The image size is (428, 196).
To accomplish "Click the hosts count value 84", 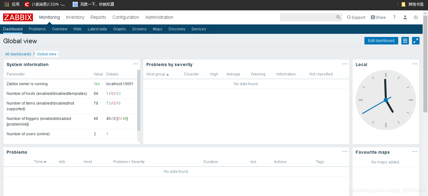I will (x=96, y=94).
